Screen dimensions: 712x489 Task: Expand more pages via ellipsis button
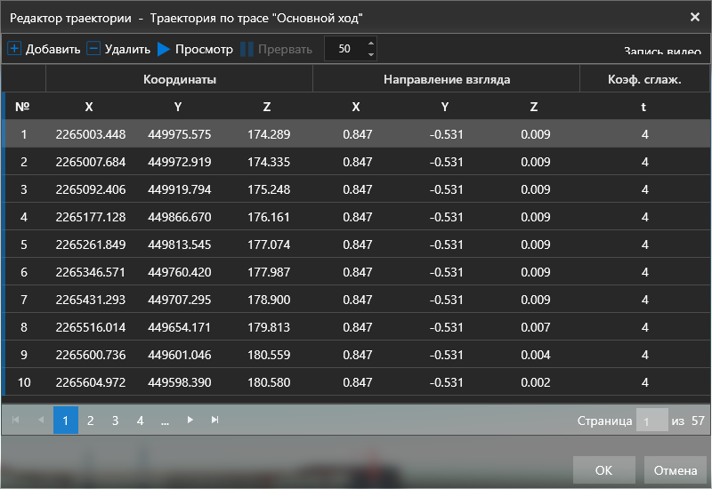(165, 421)
